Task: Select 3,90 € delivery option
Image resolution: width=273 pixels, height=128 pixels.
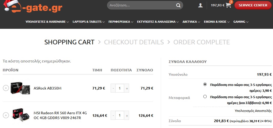Action: 205,84
